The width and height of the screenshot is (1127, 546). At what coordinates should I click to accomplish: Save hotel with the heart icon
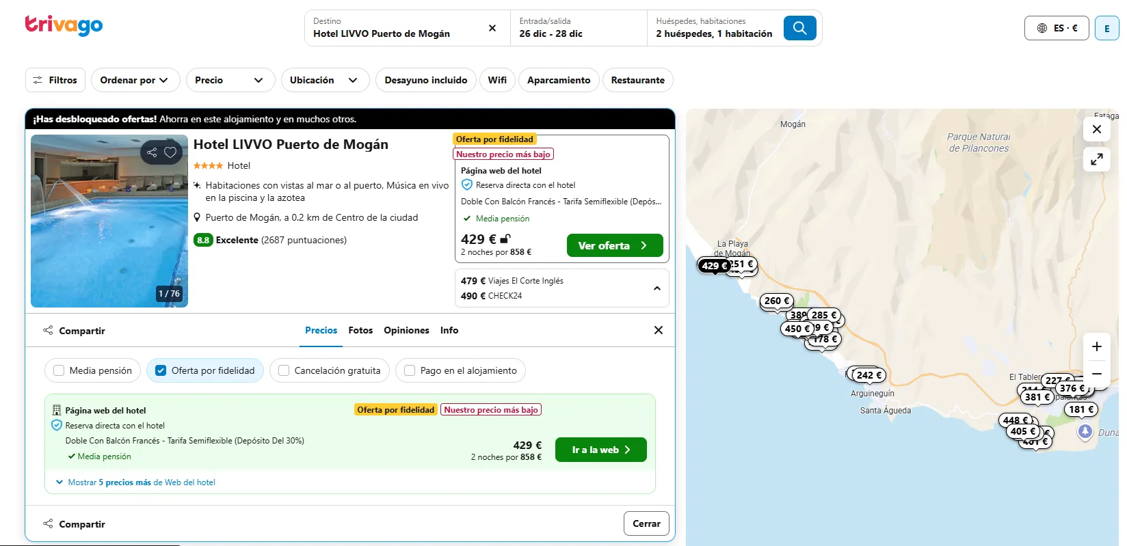click(171, 152)
